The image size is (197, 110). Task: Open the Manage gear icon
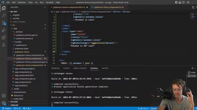[x=4, y=103]
